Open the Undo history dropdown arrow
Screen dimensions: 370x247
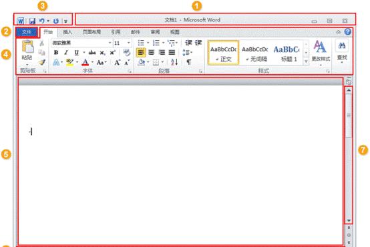point(48,21)
